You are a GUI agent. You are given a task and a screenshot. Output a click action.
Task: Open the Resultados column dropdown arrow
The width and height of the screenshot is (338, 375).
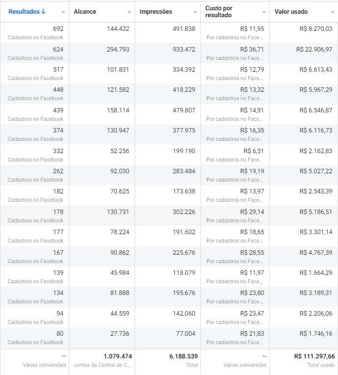coord(63,12)
